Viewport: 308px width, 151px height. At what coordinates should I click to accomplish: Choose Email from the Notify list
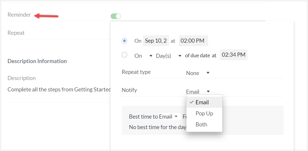click(202, 103)
